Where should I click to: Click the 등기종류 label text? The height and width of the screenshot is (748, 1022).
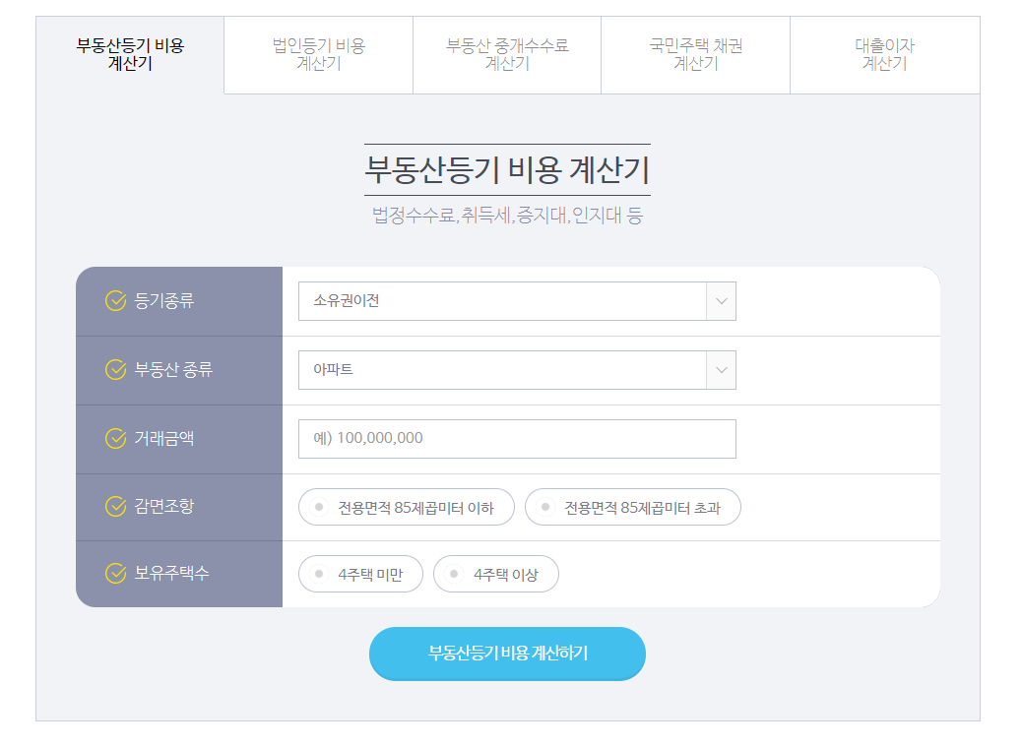(x=164, y=301)
